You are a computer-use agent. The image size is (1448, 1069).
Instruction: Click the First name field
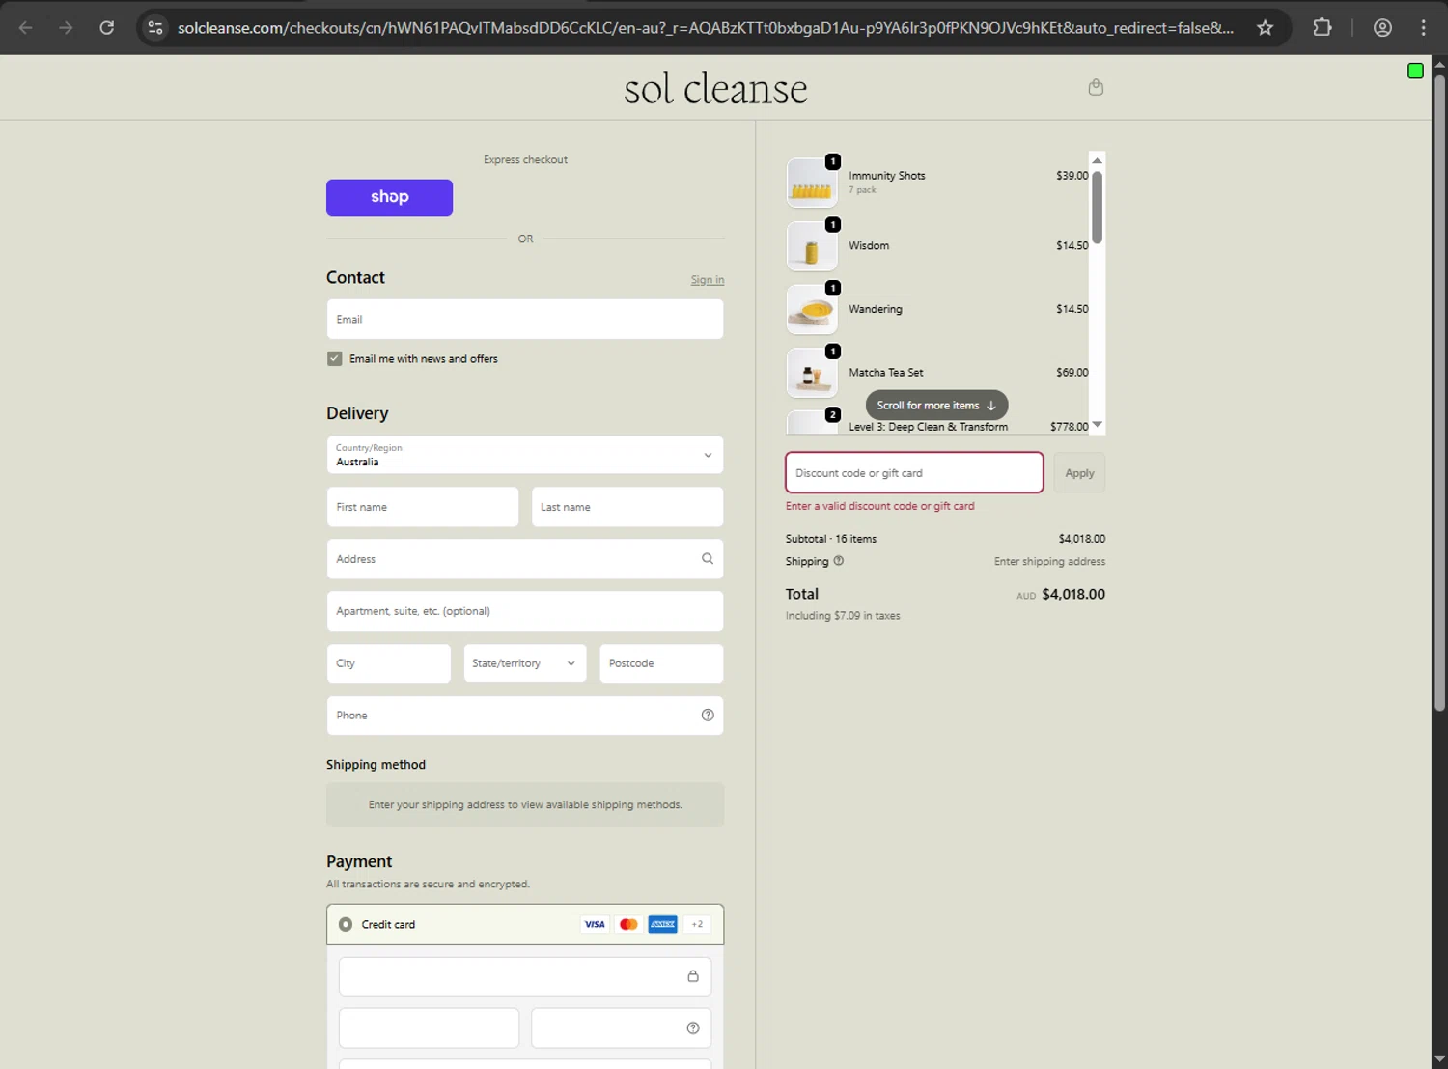point(423,507)
